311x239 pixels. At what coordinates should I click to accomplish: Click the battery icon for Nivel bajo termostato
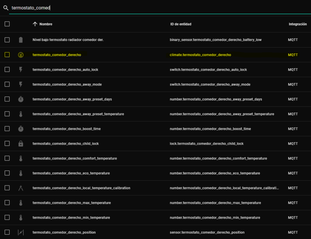21,40
